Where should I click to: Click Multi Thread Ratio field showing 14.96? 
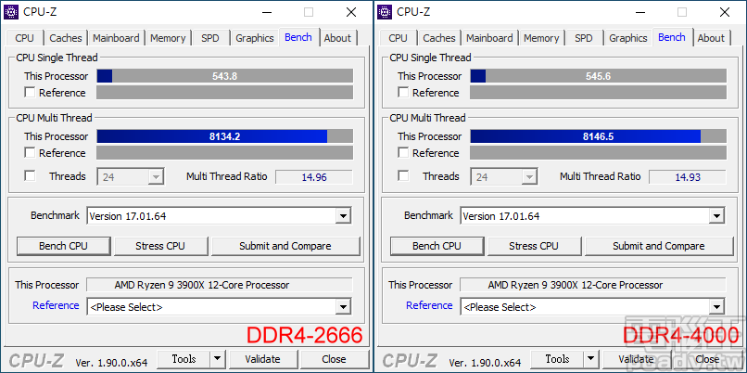click(314, 177)
